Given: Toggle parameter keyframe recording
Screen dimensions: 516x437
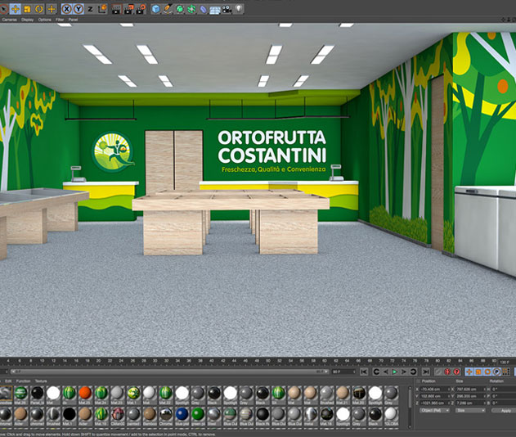Looking at the screenshot, I should pyautogui.click(x=496, y=372).
